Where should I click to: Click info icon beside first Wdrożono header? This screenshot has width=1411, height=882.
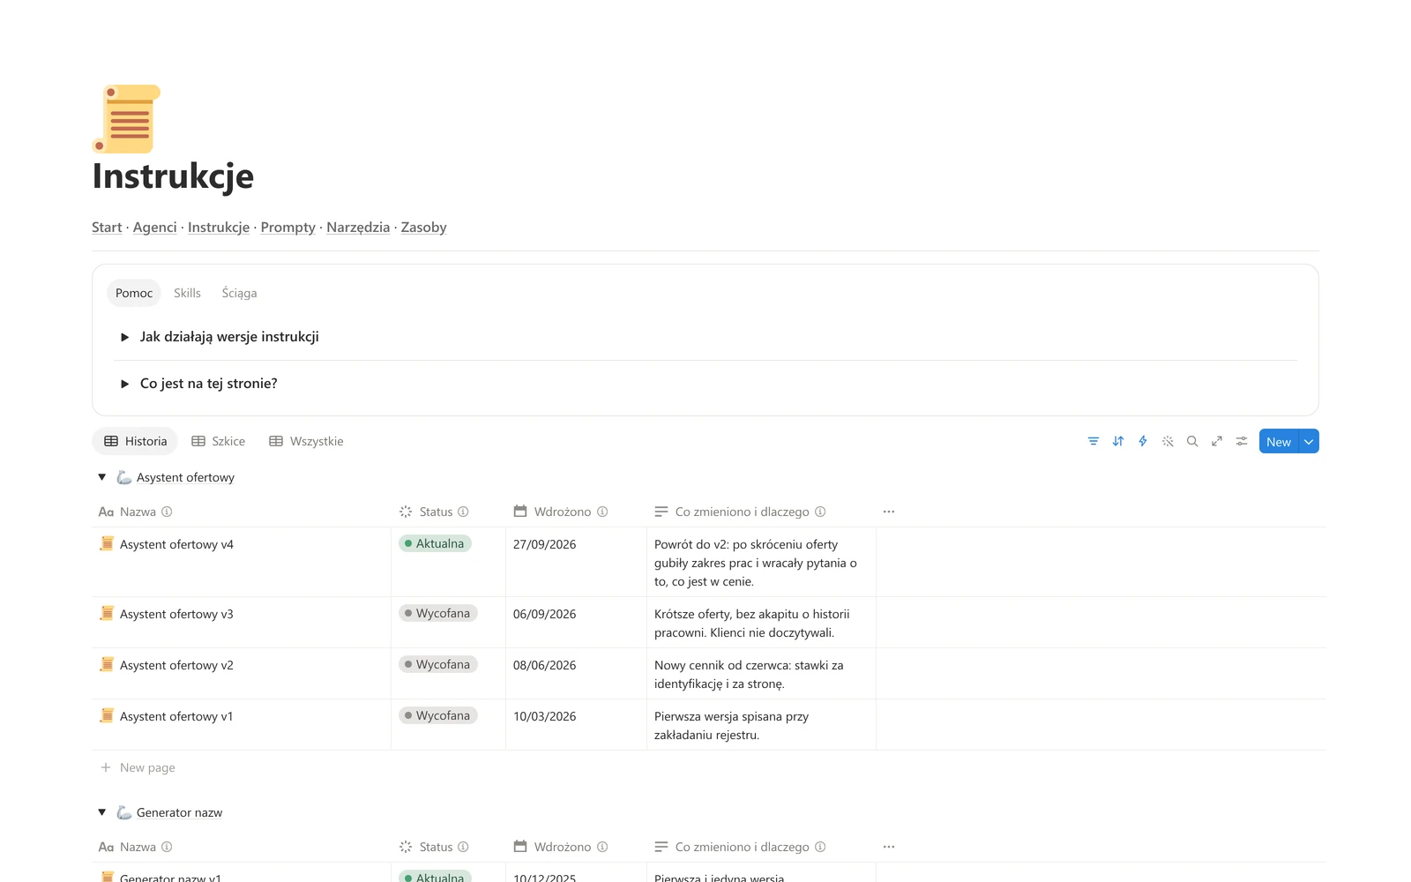pos(602,512)
